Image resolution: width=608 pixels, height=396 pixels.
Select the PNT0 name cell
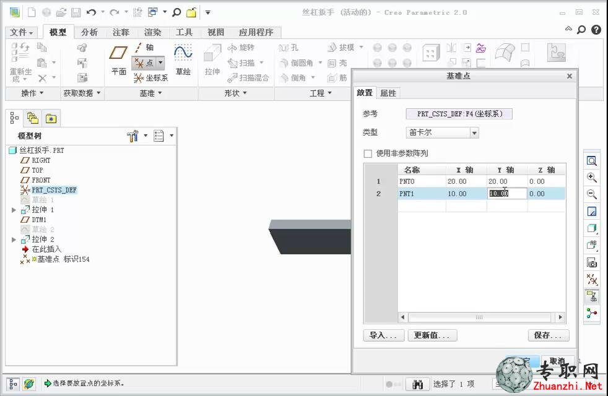(x=422, y=181)
